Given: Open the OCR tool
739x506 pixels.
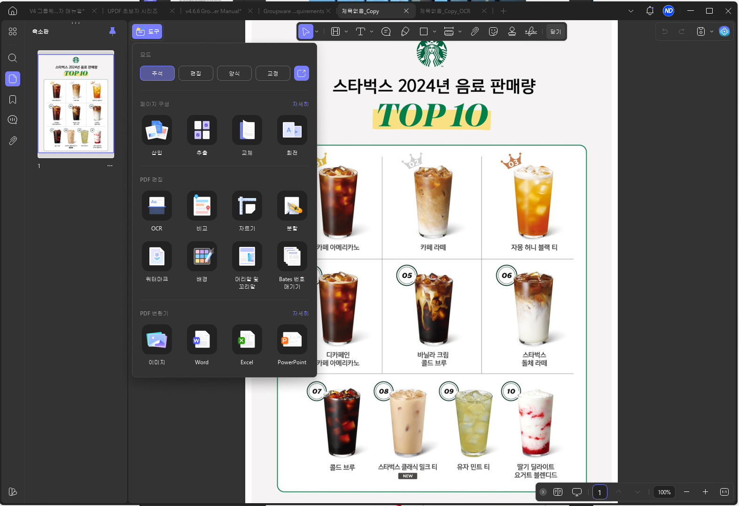Looking at the screenshot, I should point(157,211).
